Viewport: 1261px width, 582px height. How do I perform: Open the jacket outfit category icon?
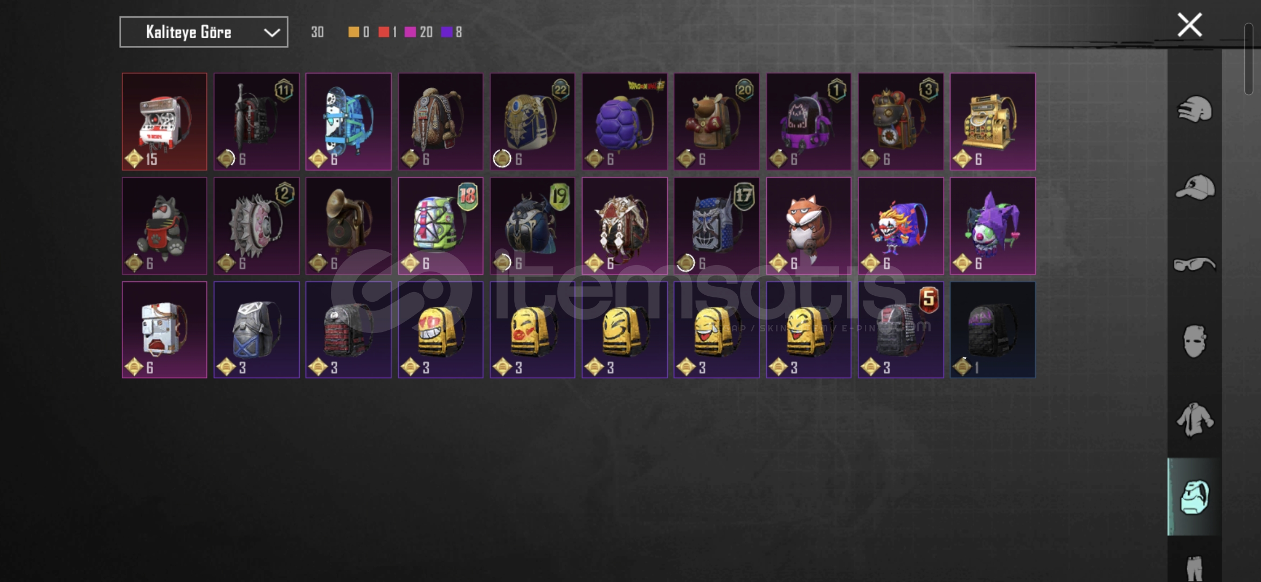pyautogui.click(x=1195, y=419)
